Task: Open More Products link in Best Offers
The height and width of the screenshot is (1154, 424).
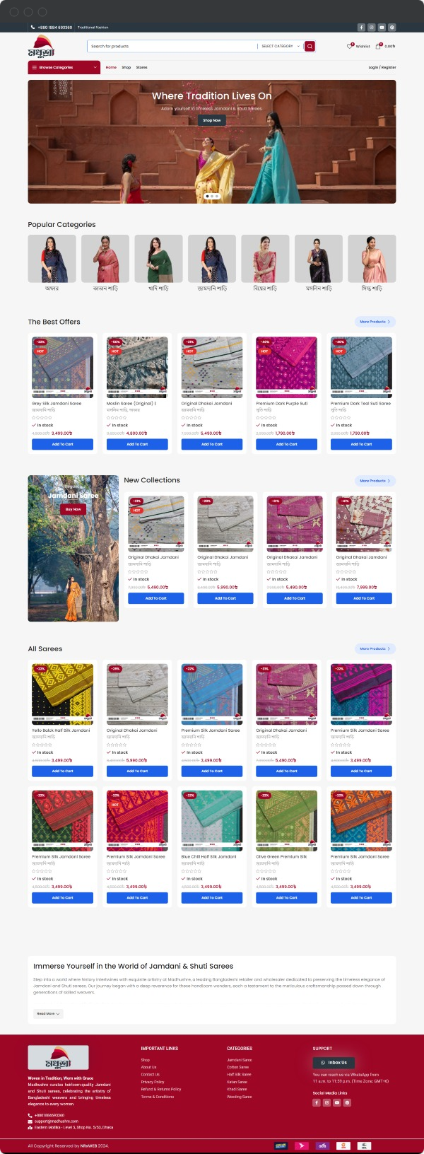Action: [374, 322]
